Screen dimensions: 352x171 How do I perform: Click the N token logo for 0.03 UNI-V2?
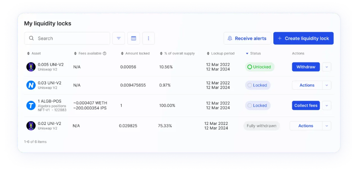click(x=31, y=85)
